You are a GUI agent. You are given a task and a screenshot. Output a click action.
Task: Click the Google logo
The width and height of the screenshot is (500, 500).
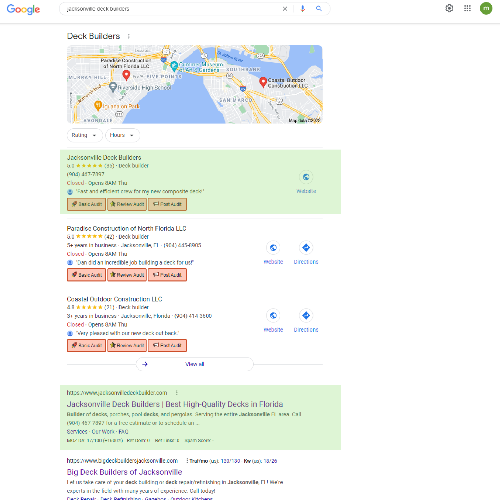coord(23,9)
